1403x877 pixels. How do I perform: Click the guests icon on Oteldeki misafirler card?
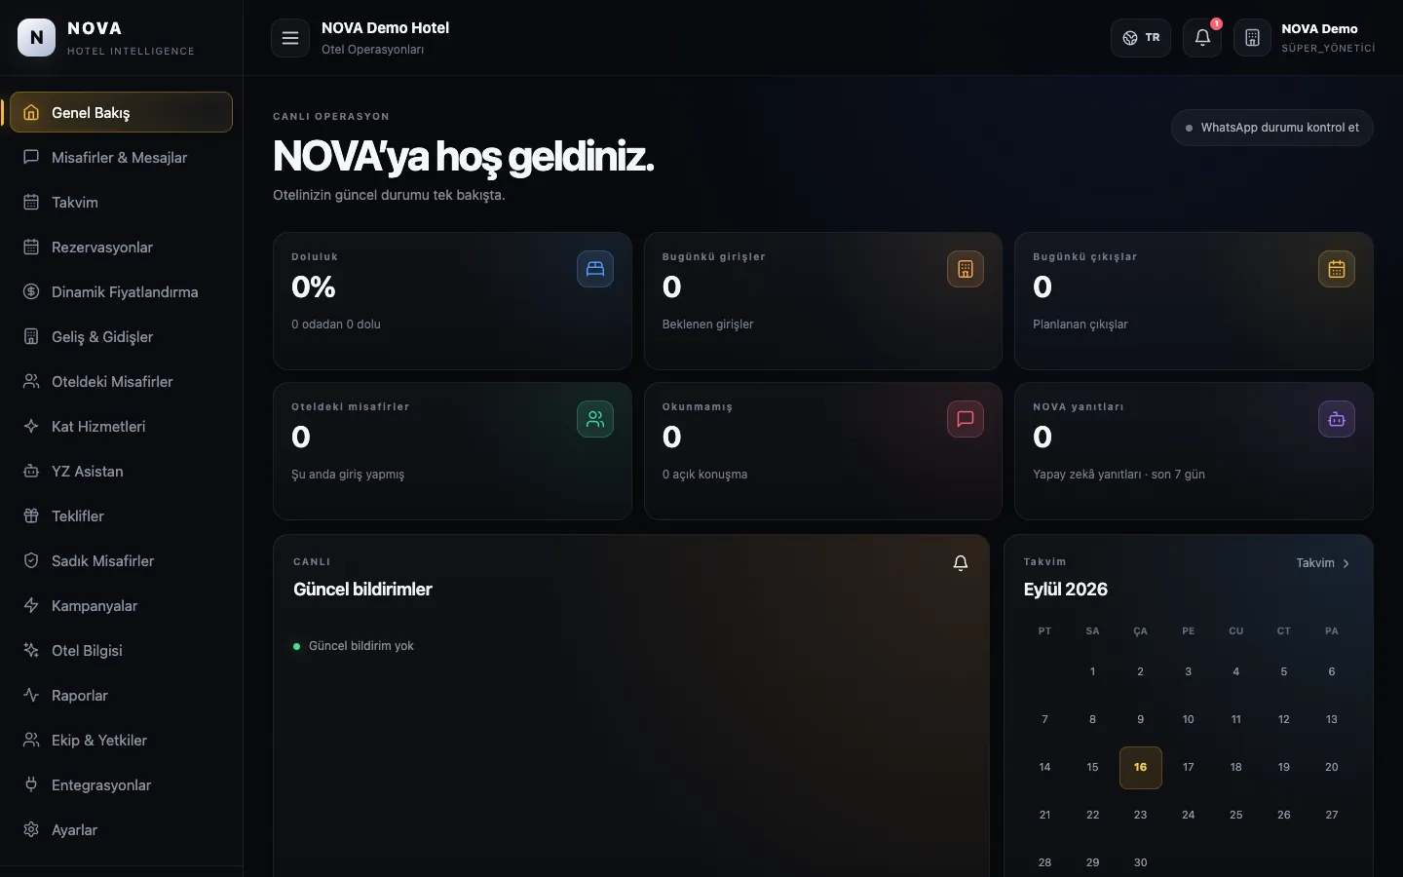coord(595,419)
